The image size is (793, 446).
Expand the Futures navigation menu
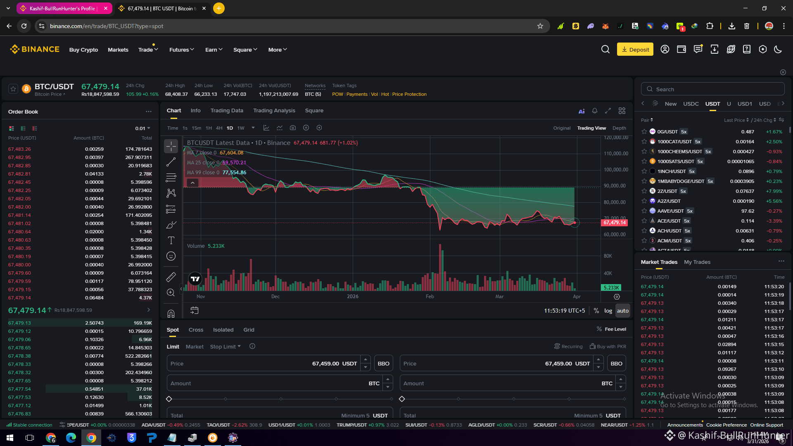coord(181,50)
